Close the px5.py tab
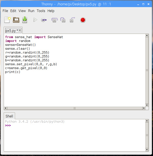The width and height of the screenshot is (153, 156). click(x=20, y=30)
